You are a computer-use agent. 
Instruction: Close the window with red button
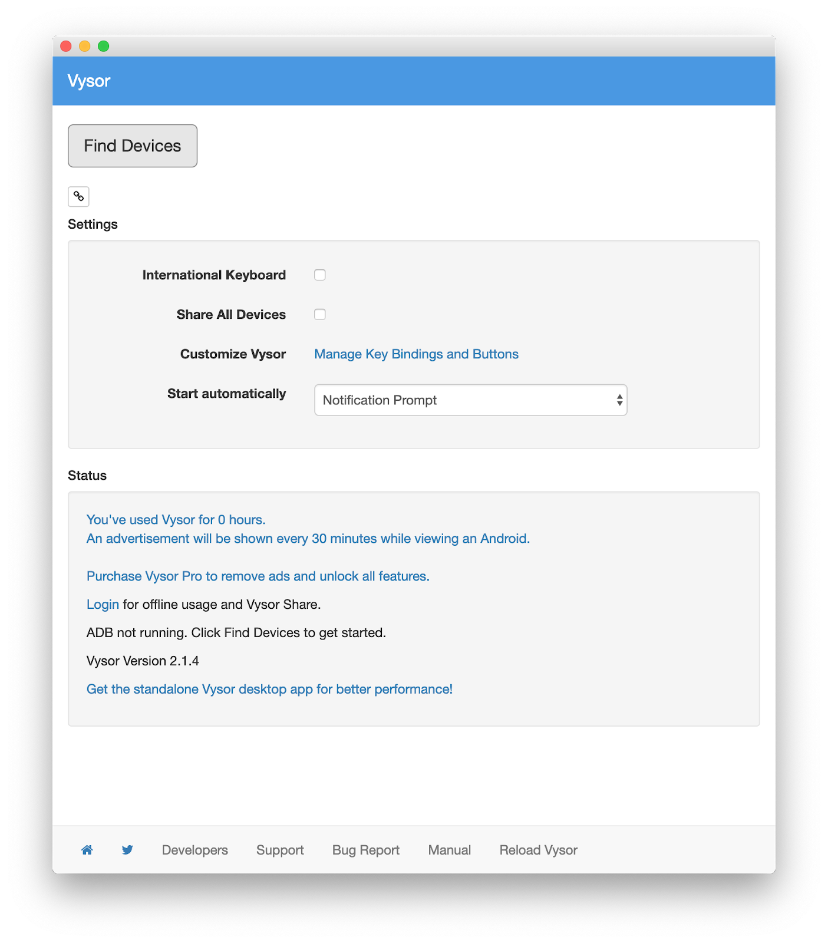[66, 46]
